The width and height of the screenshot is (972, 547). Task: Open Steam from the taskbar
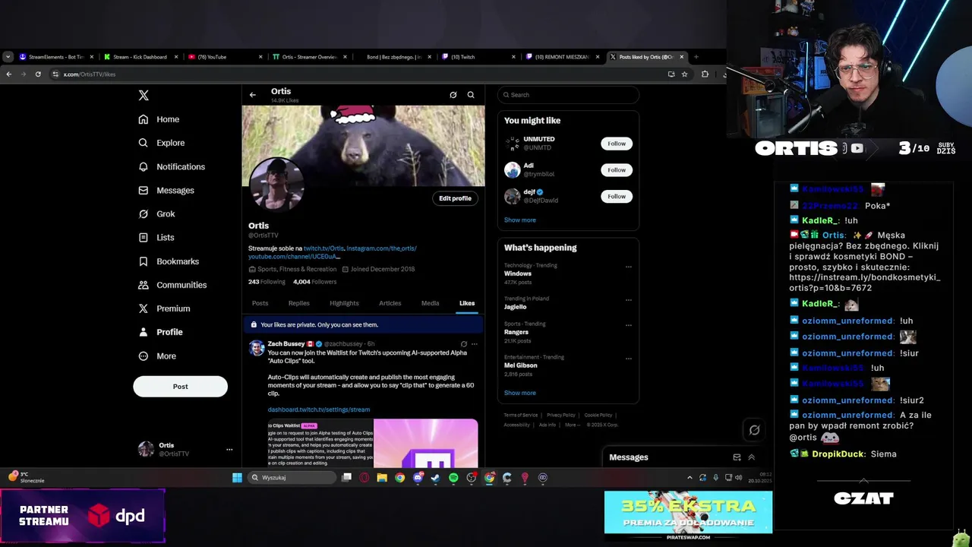pyautogui.click(x=435, y=478)
